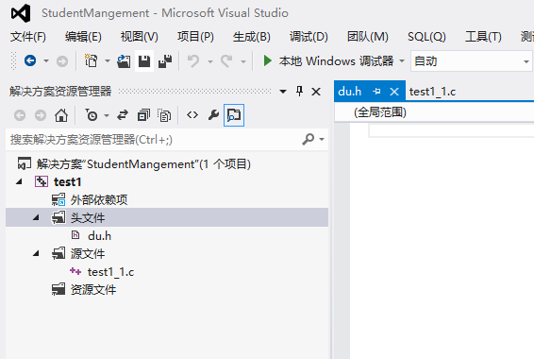Click the Open File toolbar icon
This screenshot has height=359, width=534.
click(124, 61)
